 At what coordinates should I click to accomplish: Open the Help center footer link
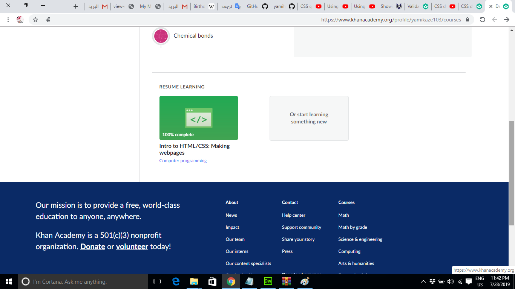[294, 215]
